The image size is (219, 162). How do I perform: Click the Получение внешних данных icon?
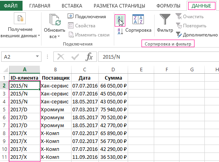pos(20,18)
